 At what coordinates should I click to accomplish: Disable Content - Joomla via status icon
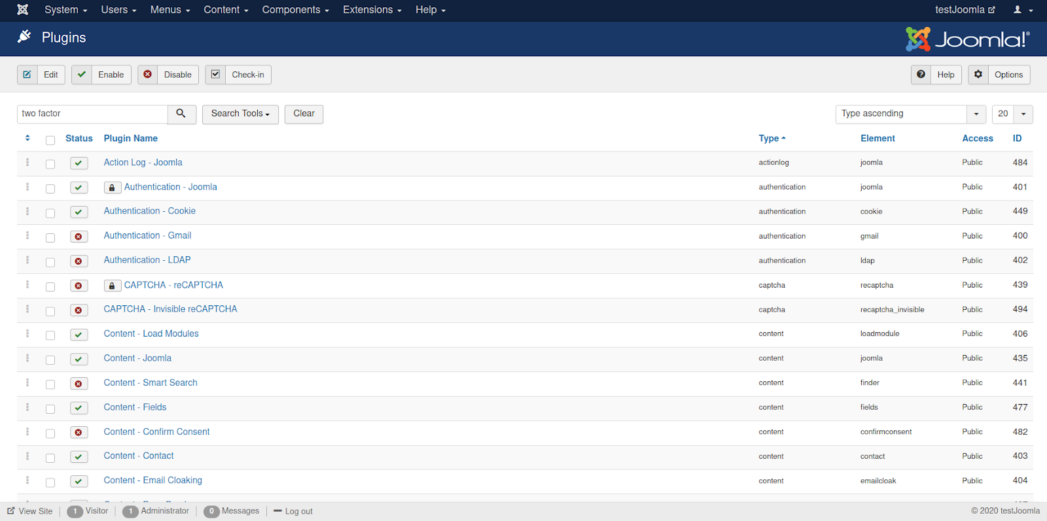click(79, 359)
